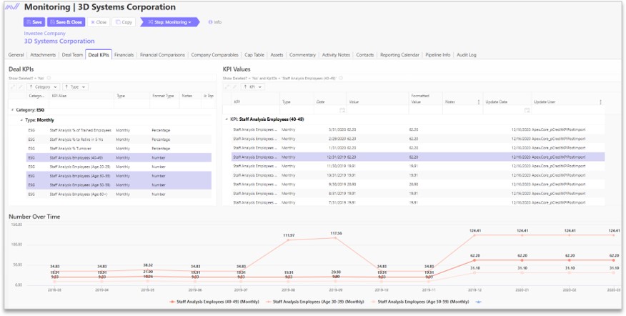Switch to the Pipeline Info tab

click(x=437, y=55)
